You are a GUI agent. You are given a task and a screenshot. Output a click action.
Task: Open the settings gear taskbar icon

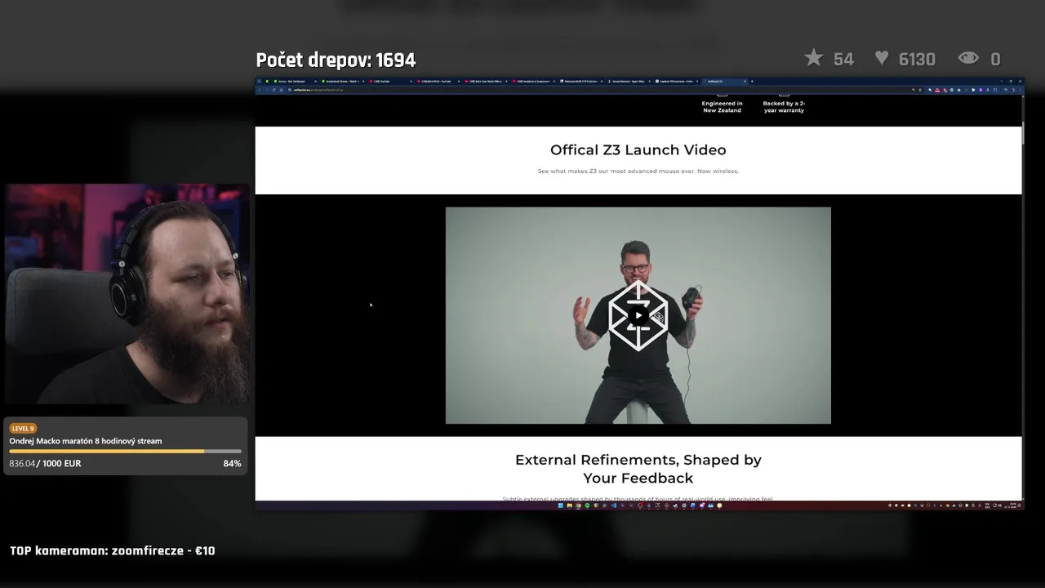click(684, 506)
